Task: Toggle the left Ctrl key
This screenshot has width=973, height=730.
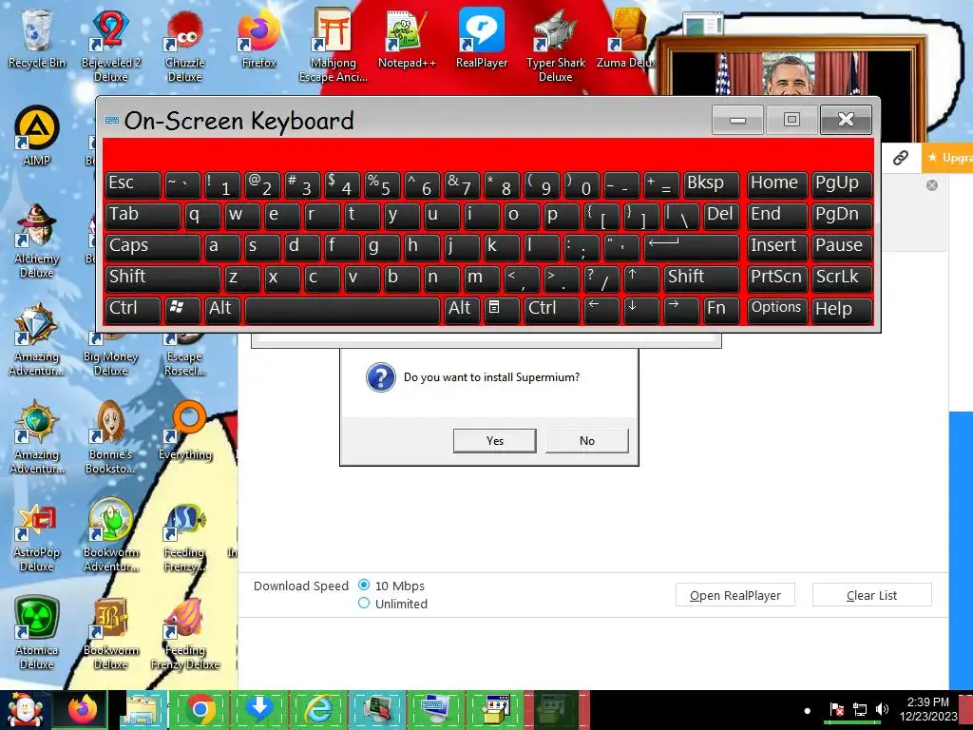Action: coord(133,309)
